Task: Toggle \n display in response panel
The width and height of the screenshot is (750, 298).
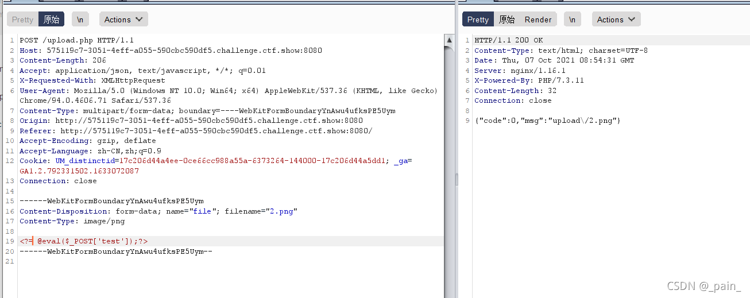Action: (572, 20)
